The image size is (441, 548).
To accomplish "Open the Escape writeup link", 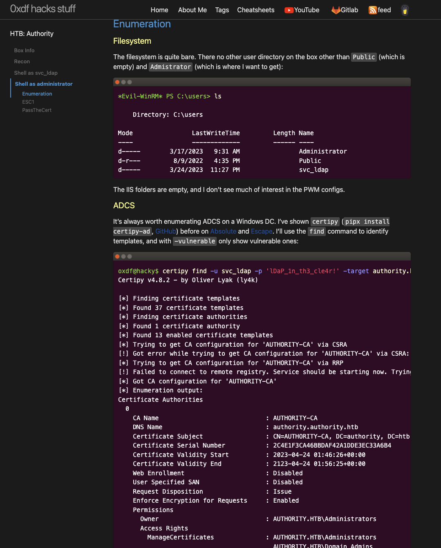I will (262, 231).
